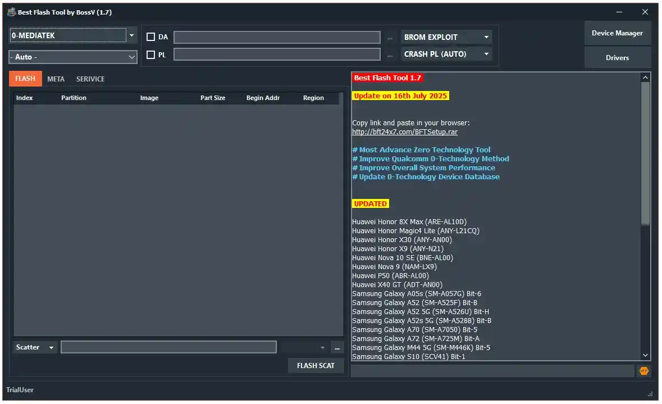The image size is (662, 404).
Task: Click Samsung Galaxy A52 (SM-A525F) entry
Action: pyautogui.click(x=414, y=302)
